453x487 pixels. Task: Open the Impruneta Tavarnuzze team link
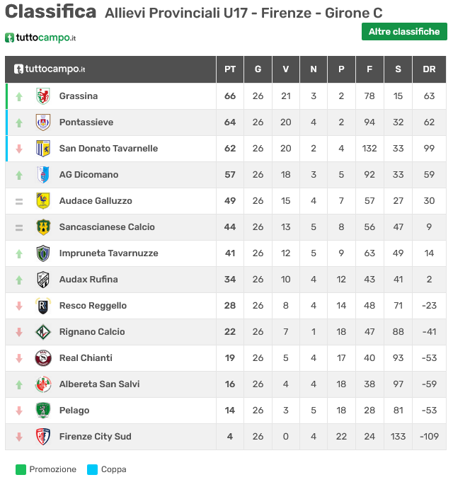tap(109, 253)
